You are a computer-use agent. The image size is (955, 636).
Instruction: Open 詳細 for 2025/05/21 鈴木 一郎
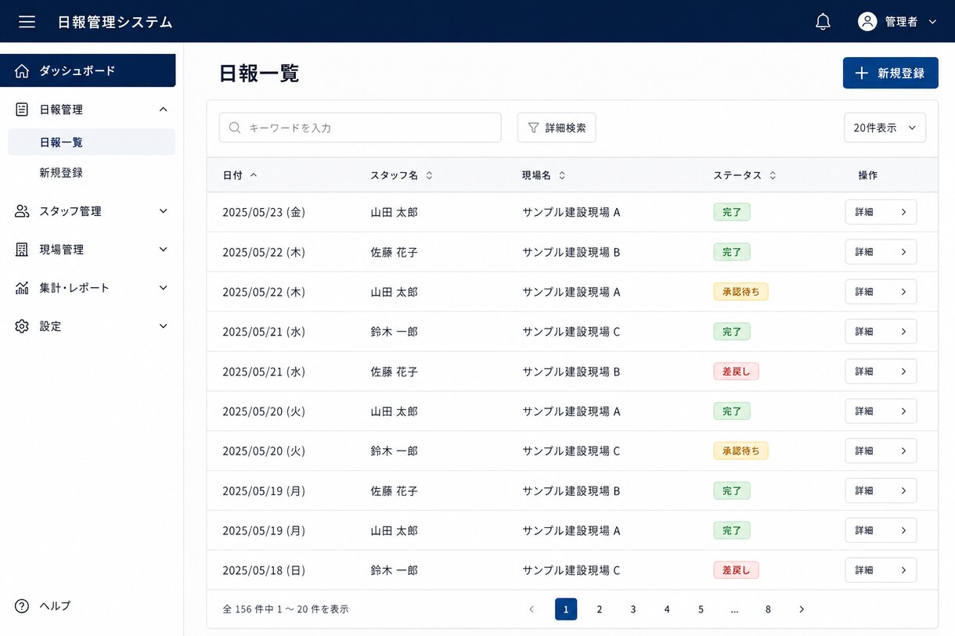click(881, 332)
